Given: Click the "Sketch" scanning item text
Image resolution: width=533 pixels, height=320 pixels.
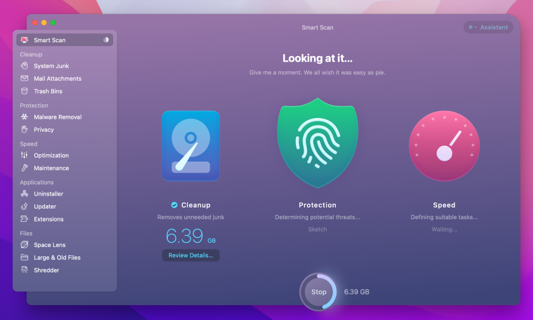Looking at the screenshot, I should pos(317,229).
